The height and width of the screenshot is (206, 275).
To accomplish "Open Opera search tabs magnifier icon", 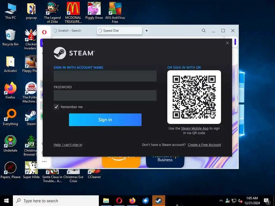I will pos(204,31).
